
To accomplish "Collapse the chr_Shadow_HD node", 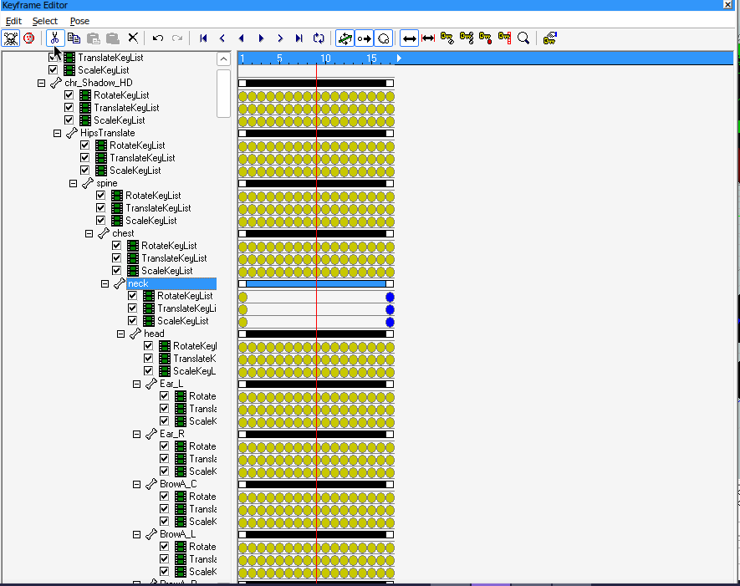I will [42, 83].
